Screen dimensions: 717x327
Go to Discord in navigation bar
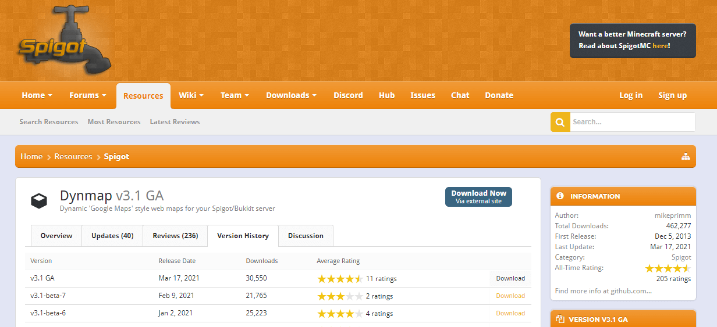(348, 95)
